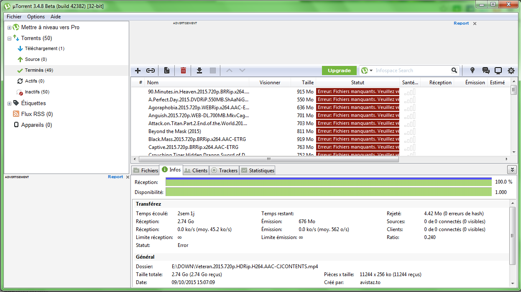Viewport: 521px width, 292px height.
Task: Select the Beyond the Mask (2015) row
Action: point(321,131)
